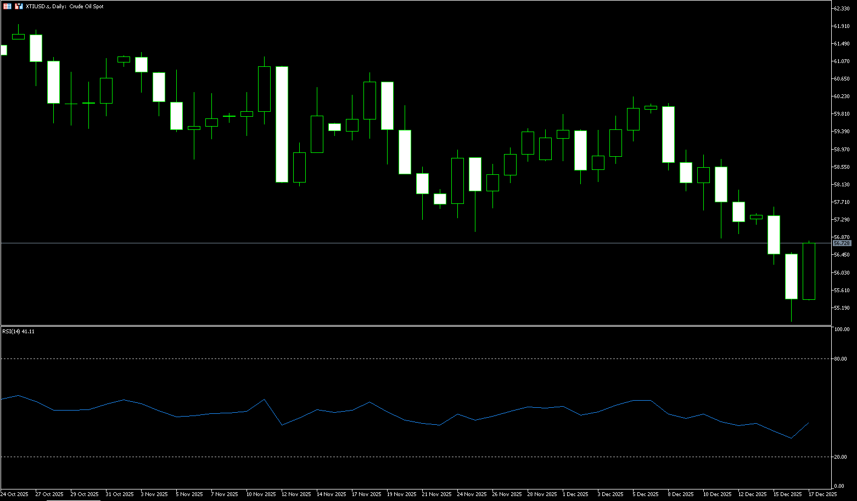Select the blue RSI line at its final low
Image resolution: width=857 pixels, height=501 pixels.
pyautogui.click(x=791, y=438)
